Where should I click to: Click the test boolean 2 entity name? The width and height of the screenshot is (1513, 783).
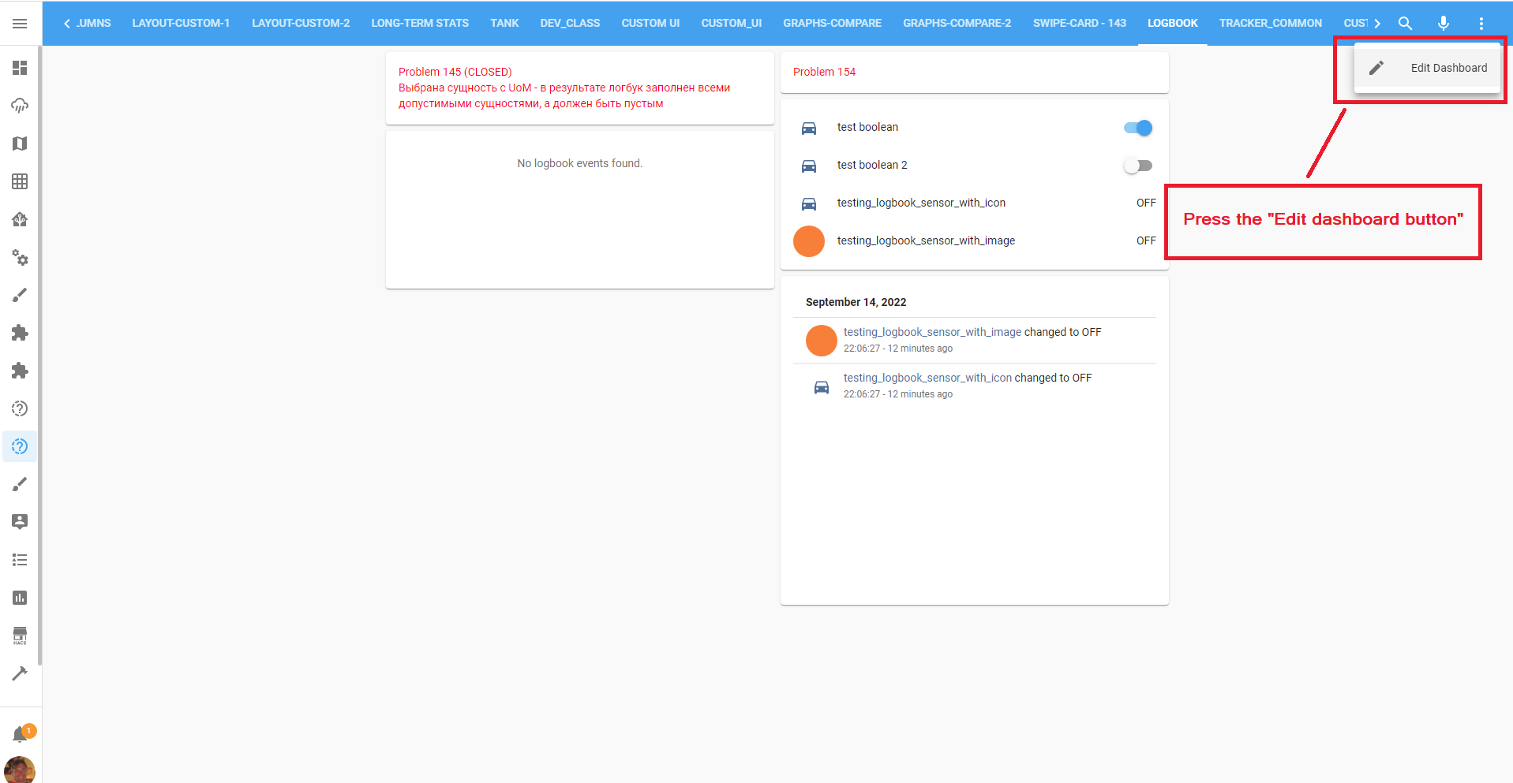(872, 165)
